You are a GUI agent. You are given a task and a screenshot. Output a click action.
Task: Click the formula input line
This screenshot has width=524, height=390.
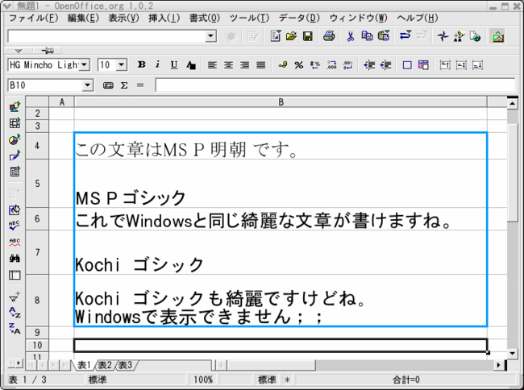coord(335,85)
